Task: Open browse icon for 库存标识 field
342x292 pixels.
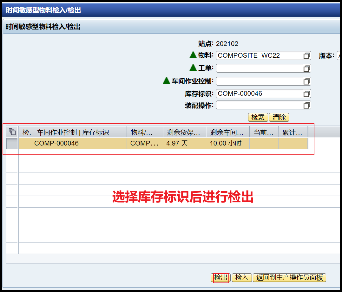Action: pos(306,94)
